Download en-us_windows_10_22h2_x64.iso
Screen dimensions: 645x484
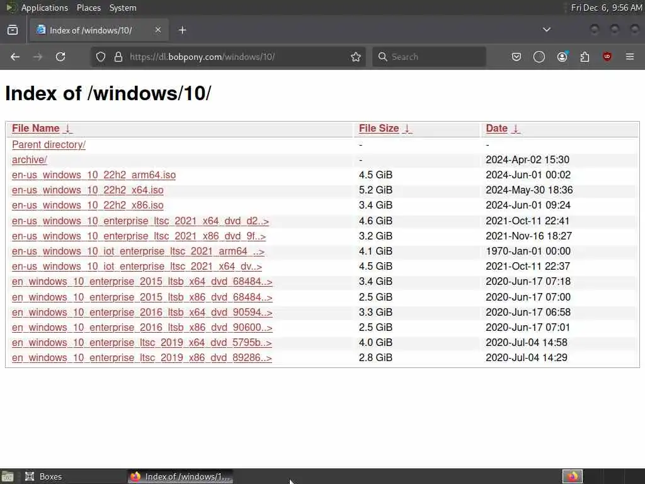click(x=88, y=190)
